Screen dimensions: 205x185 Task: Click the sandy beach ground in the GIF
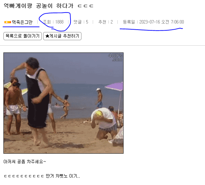tap(73, 143)
